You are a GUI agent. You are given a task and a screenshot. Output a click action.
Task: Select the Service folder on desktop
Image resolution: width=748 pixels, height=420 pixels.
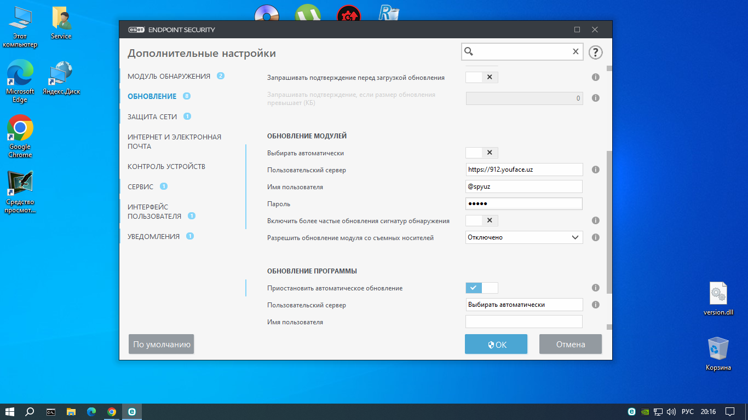61,23
